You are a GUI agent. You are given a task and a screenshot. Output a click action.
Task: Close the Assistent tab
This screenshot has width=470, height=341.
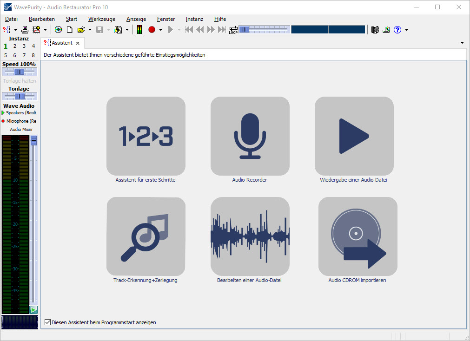78,43
